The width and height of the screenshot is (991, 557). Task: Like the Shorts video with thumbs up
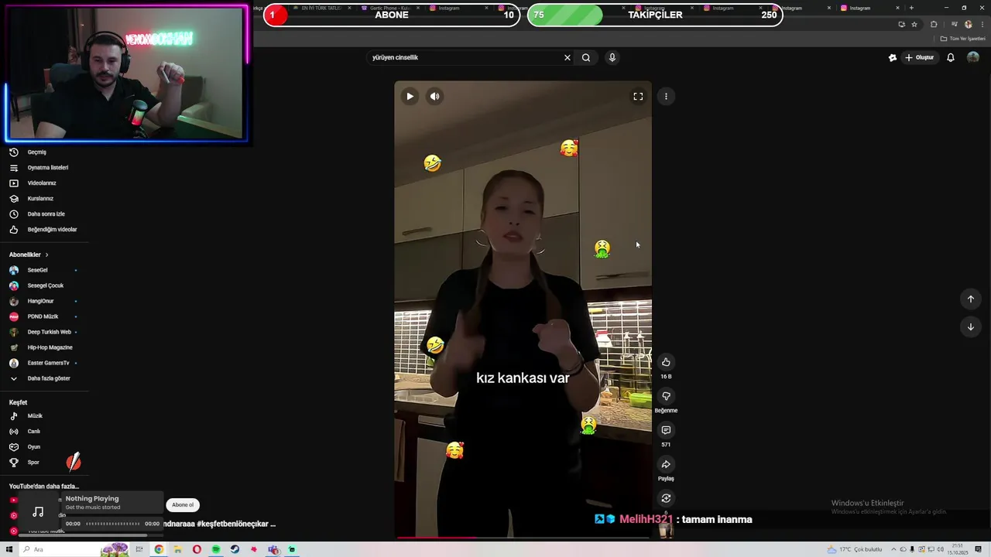(666, 362)
